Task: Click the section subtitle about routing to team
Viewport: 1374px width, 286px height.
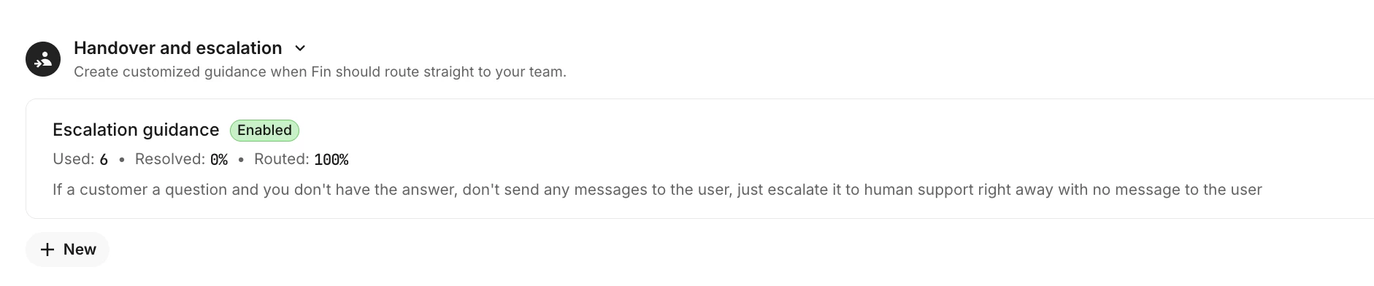Action: [320, 72]
